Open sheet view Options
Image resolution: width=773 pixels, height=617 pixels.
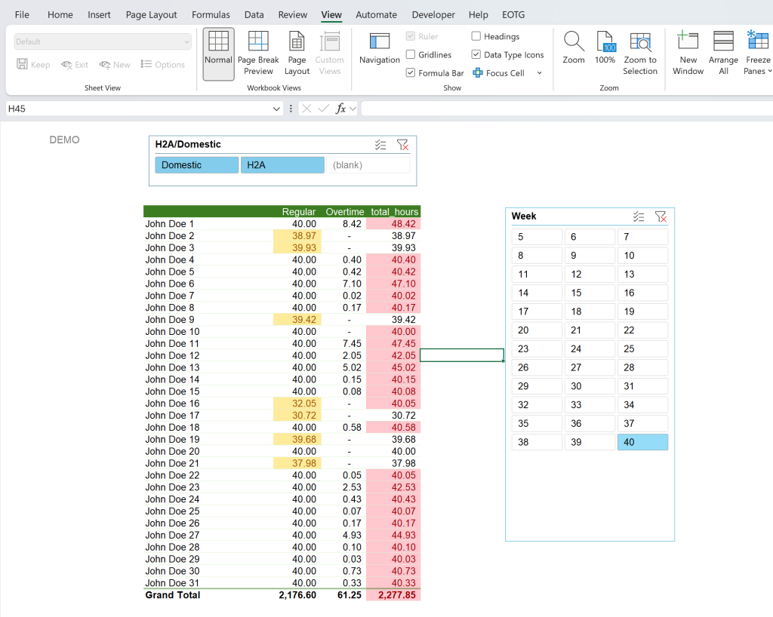163,65
